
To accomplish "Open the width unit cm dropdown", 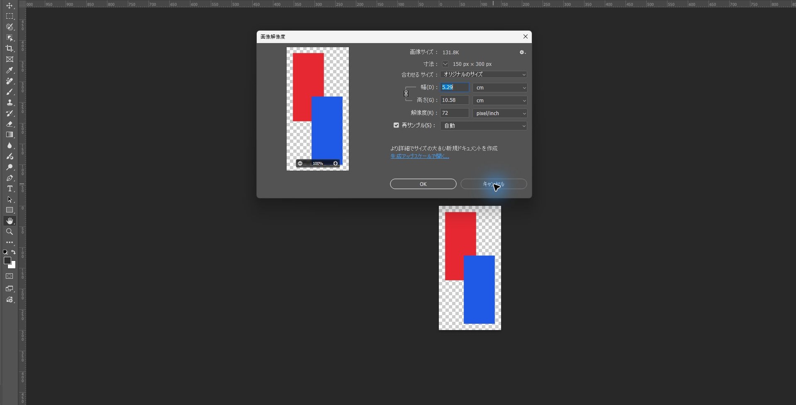I will tap(500, 87).
